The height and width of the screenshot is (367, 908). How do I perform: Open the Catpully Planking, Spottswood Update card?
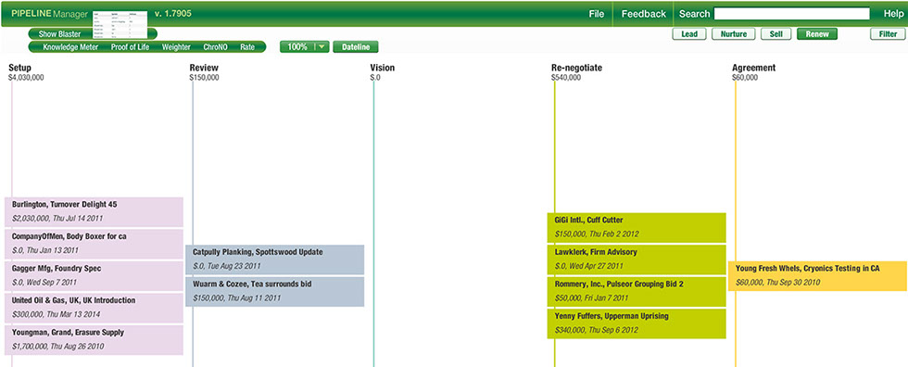pos(274,259)
